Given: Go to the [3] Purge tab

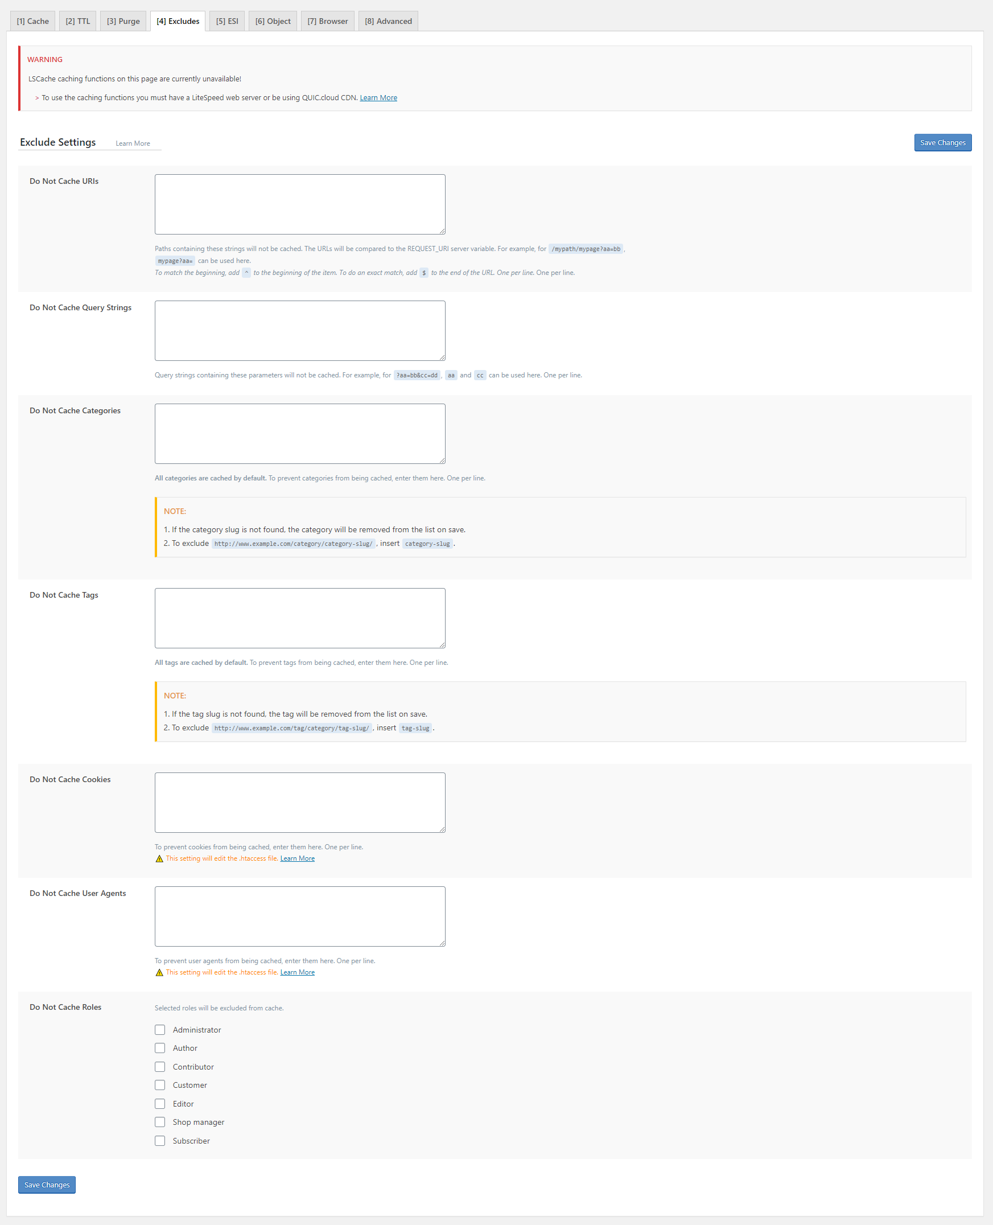Looking at the screenshot, I should (123, 21).
